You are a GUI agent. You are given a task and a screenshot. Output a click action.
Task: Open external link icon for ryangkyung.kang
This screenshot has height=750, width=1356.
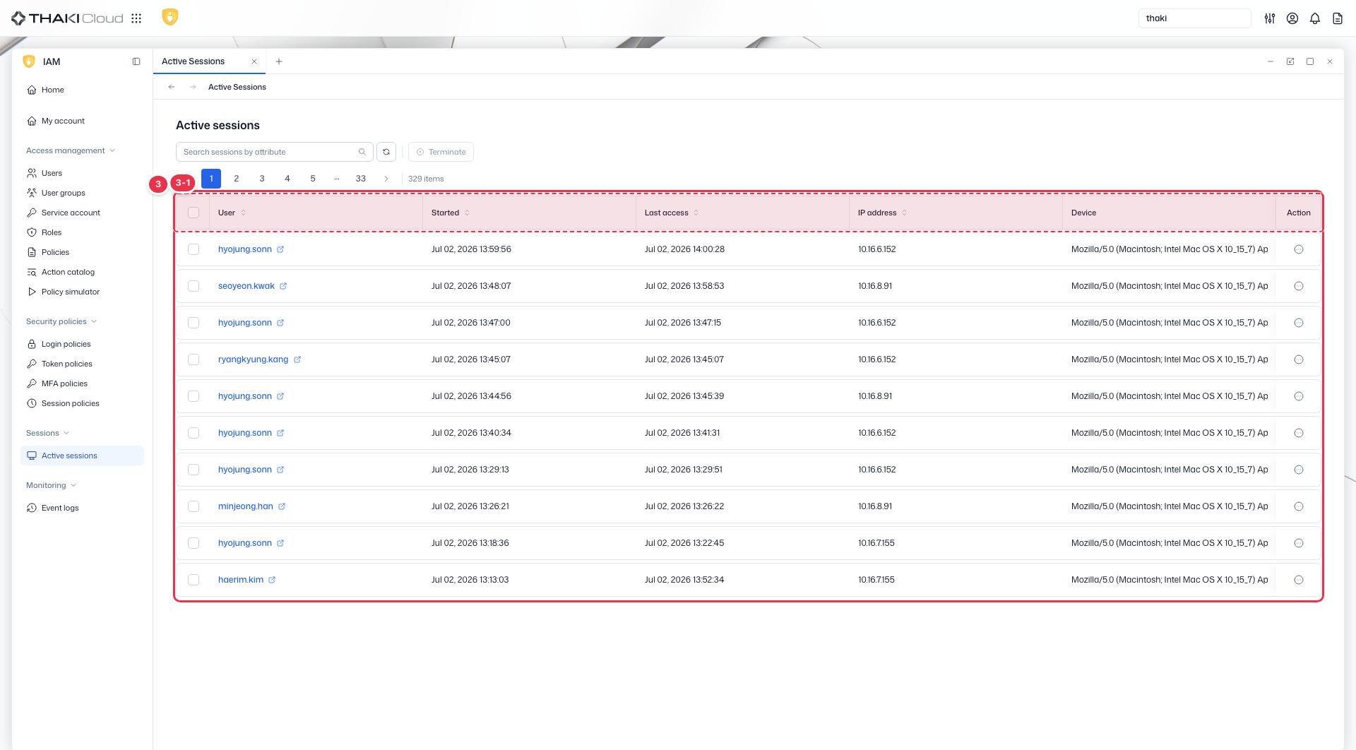pos(297,359)
